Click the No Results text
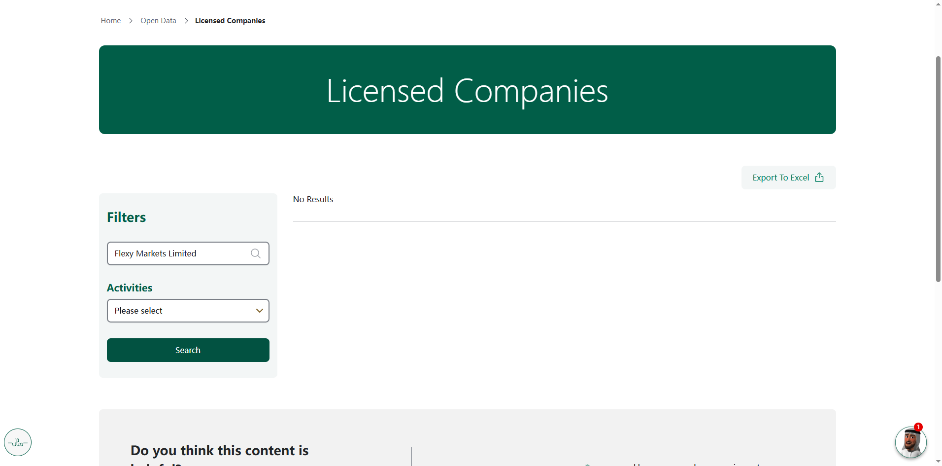The width and height of the screenshot is (942, 466). 313,199
